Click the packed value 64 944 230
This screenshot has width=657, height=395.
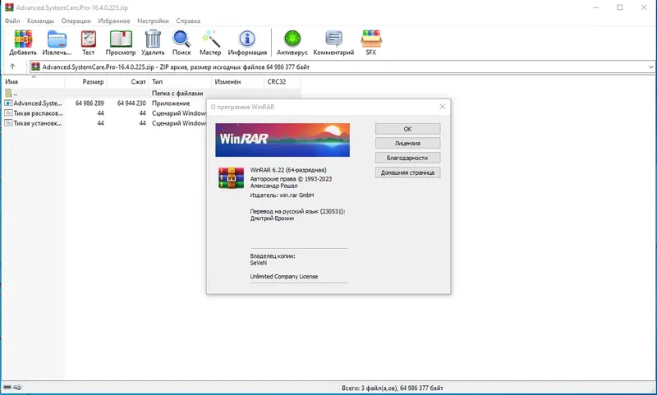(x=131, y=103)
